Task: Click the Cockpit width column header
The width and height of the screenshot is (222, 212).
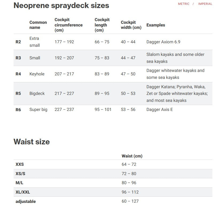Action: click(131, 25)
